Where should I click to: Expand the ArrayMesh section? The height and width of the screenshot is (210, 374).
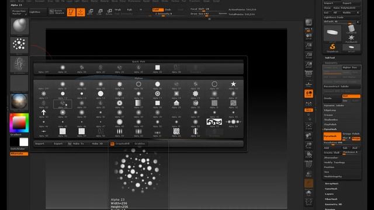tap(331, 184)
